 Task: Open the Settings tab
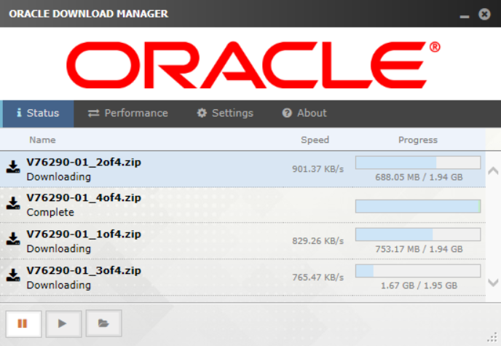[x=225, y=114]
